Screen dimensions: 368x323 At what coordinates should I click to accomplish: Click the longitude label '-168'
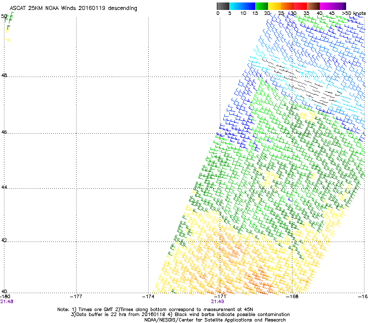pyautogui.click(x=292, y=297)
